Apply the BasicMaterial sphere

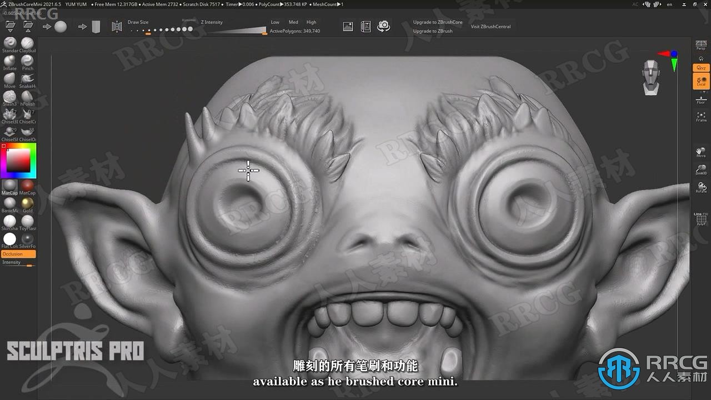tap(10, 205)
